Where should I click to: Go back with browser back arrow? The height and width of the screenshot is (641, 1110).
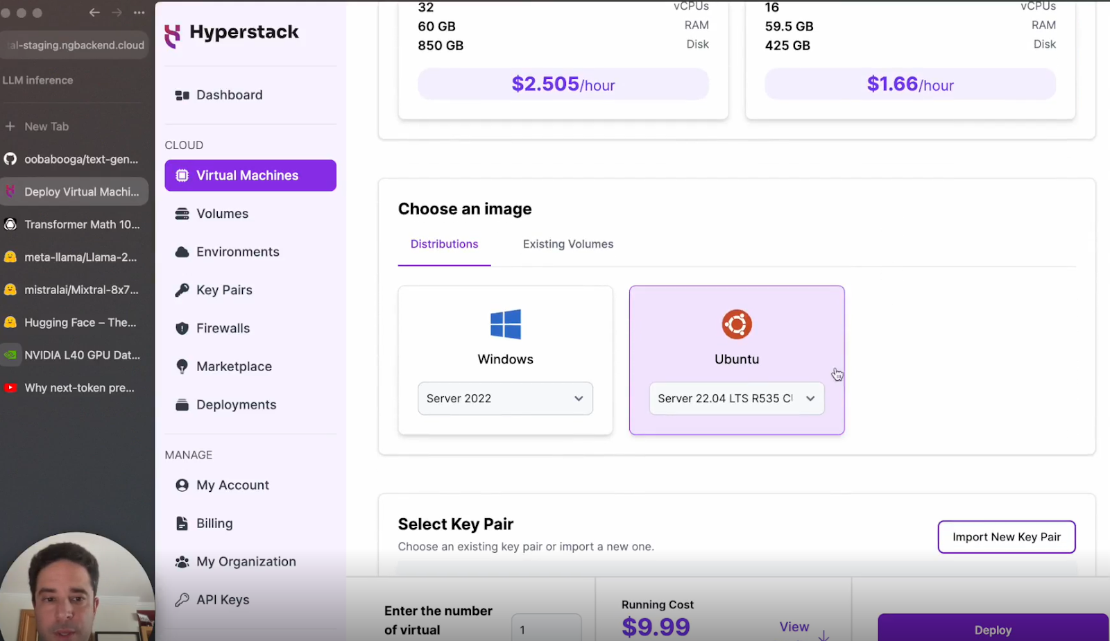click(x=94, y=12)
